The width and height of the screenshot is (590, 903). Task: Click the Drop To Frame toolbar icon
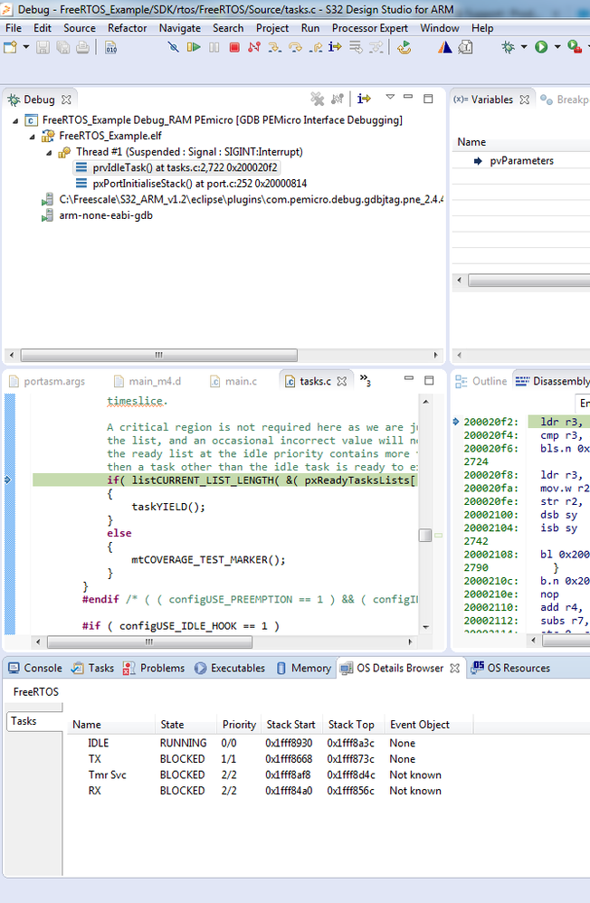(x=356, y=47)
